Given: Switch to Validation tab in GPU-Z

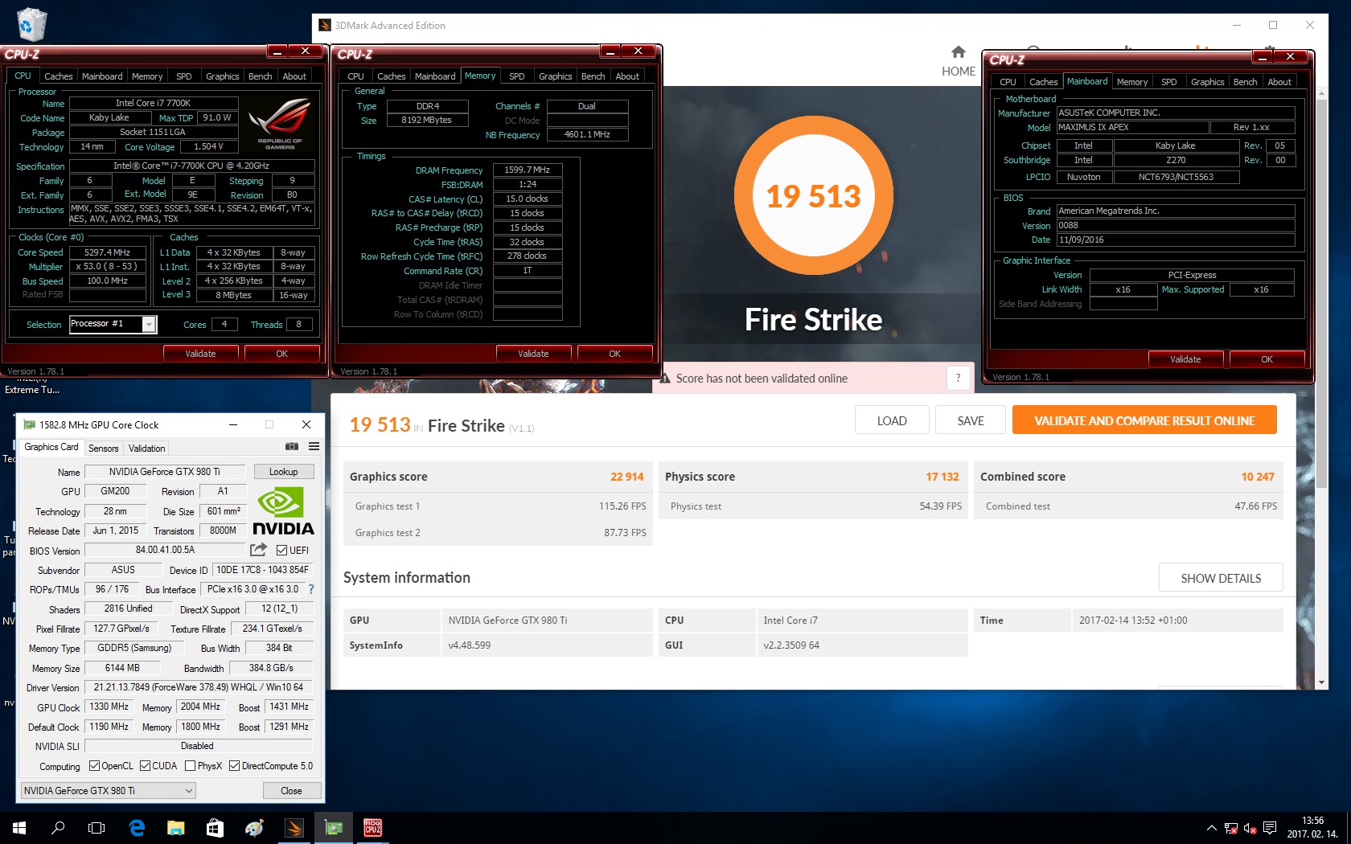Looking at the screenshot, I should pyautogui.click(x=146, y=449).
